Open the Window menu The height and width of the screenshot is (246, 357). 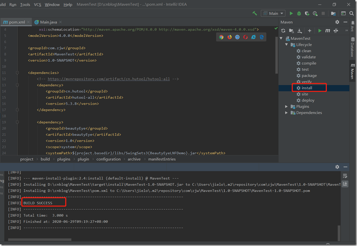(x=52, y=5)
